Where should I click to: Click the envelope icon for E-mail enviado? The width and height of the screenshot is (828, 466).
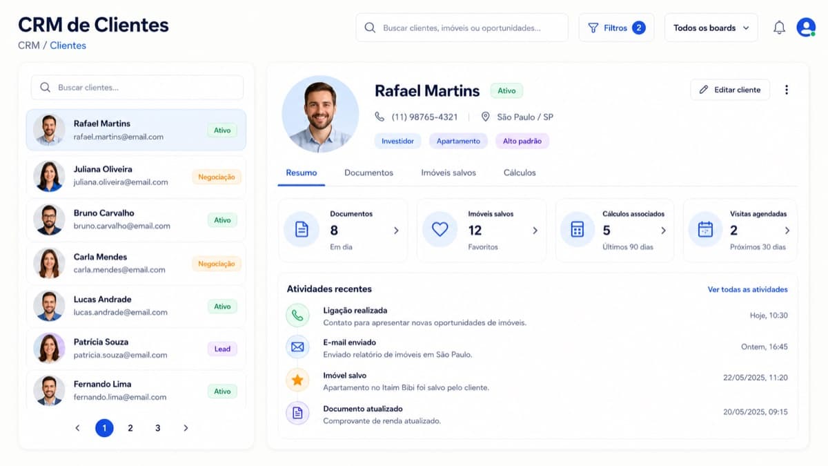click(x=297, y=347)
